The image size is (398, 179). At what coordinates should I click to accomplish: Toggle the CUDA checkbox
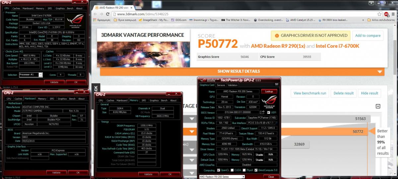[232, 170]
